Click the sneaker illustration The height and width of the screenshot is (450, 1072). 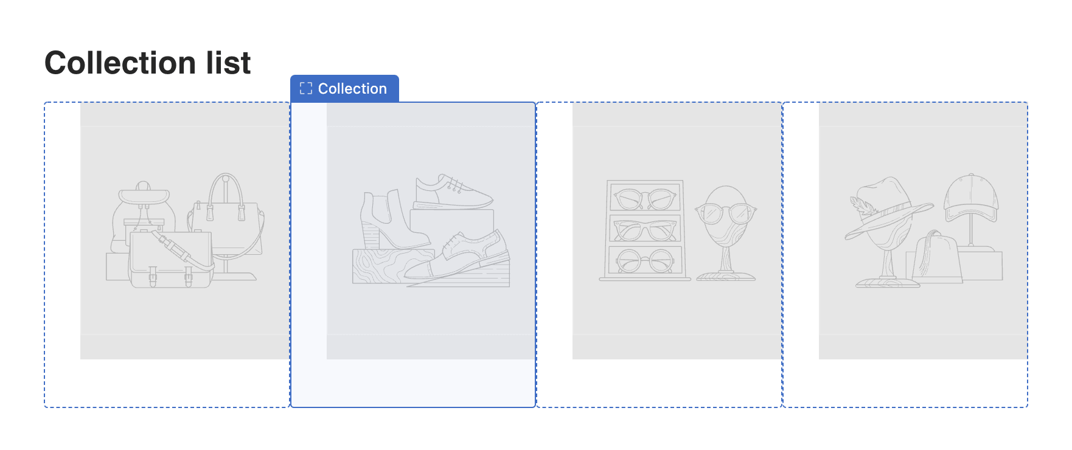(x=453, y=191)
